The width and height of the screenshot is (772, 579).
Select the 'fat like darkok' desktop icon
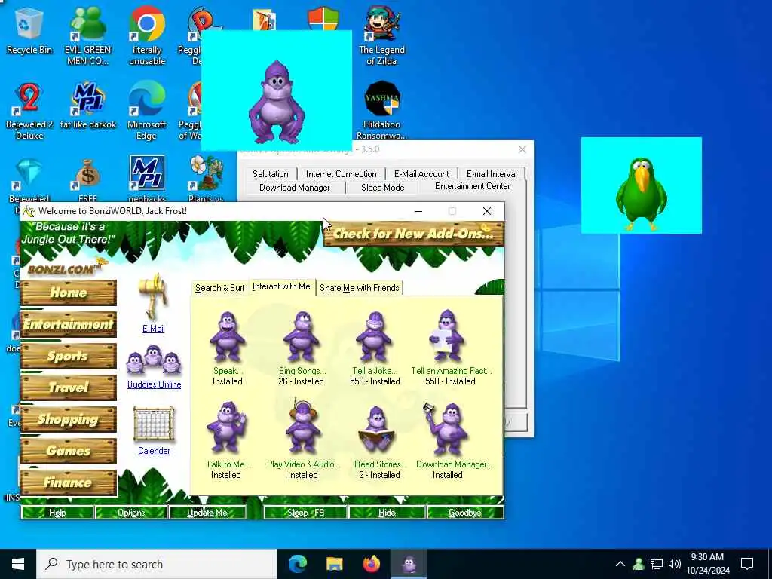88,106
